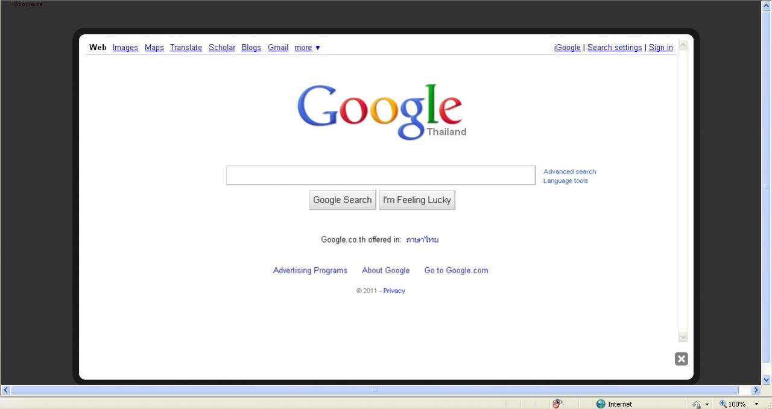The image size is (772, 409).
Task: Open the Maps tab
Action: [x=154, y=48]
